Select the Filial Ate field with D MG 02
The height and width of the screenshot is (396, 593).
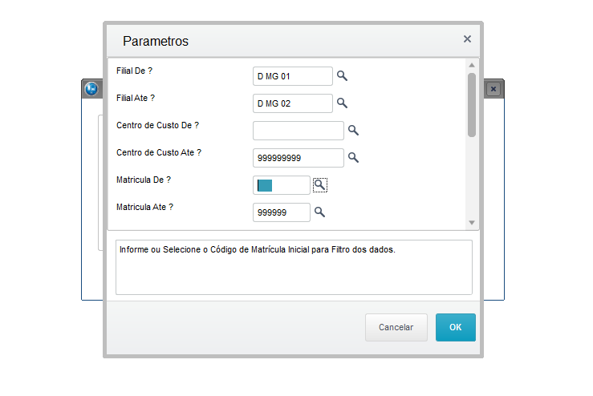(x=293, y=103)
